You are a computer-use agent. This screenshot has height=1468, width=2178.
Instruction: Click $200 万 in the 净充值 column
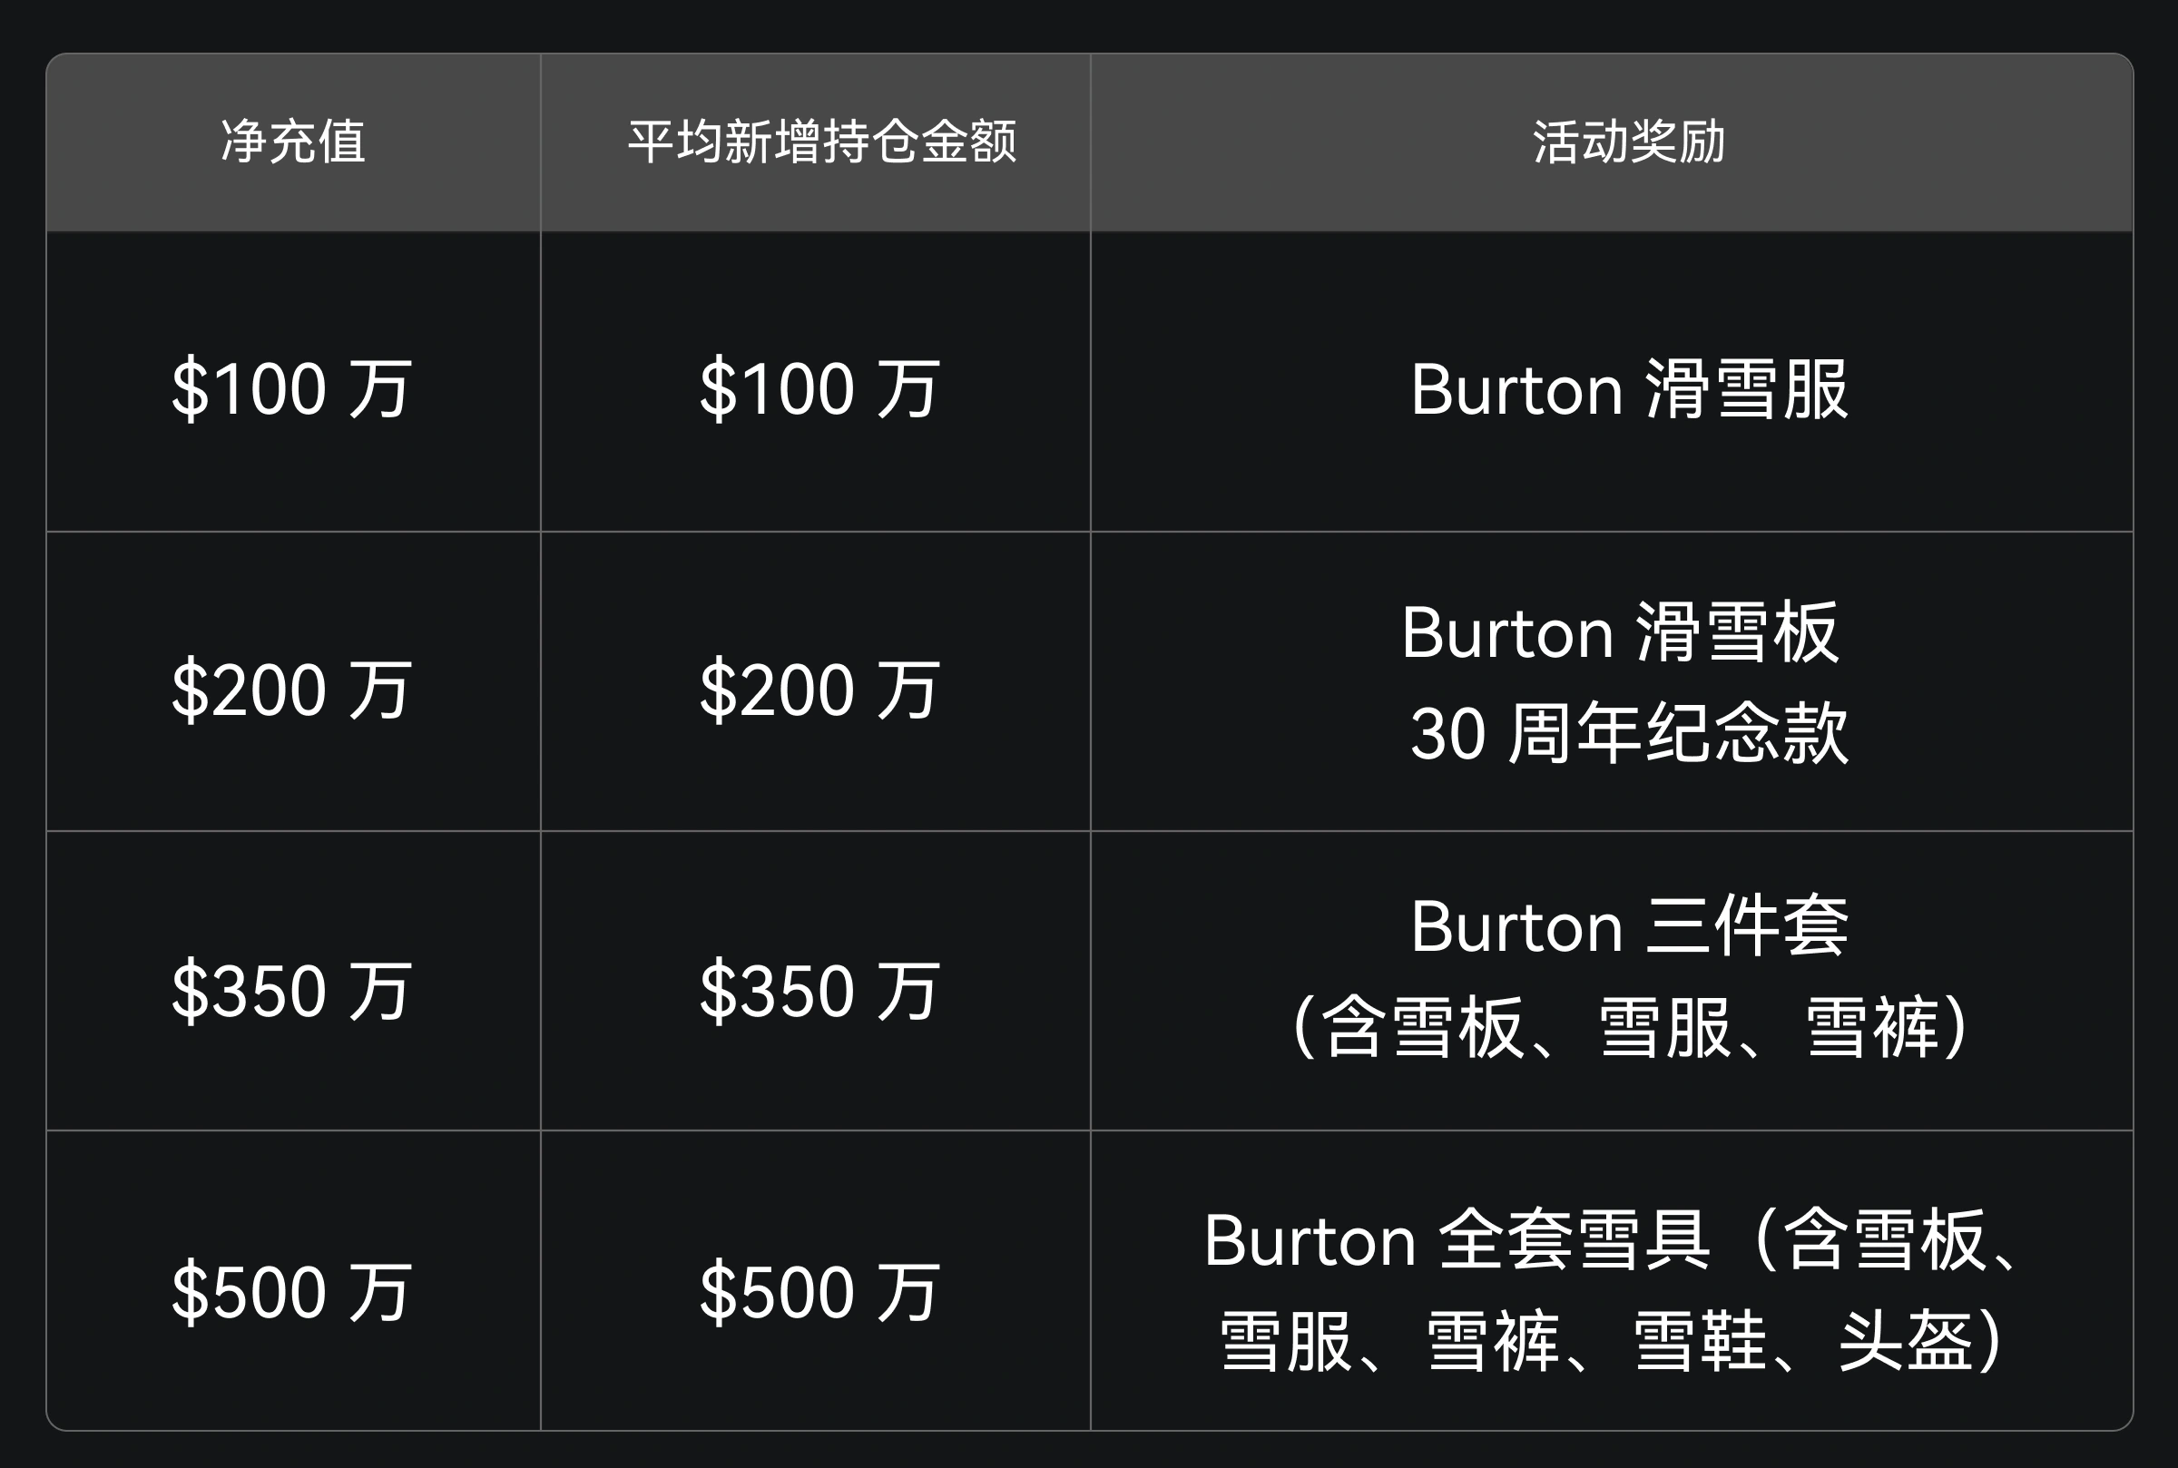coord(291,690)
